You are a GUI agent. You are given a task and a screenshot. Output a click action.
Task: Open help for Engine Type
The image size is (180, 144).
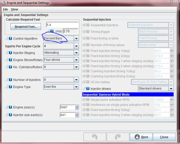pyautogui.click(x=10, y=87)
